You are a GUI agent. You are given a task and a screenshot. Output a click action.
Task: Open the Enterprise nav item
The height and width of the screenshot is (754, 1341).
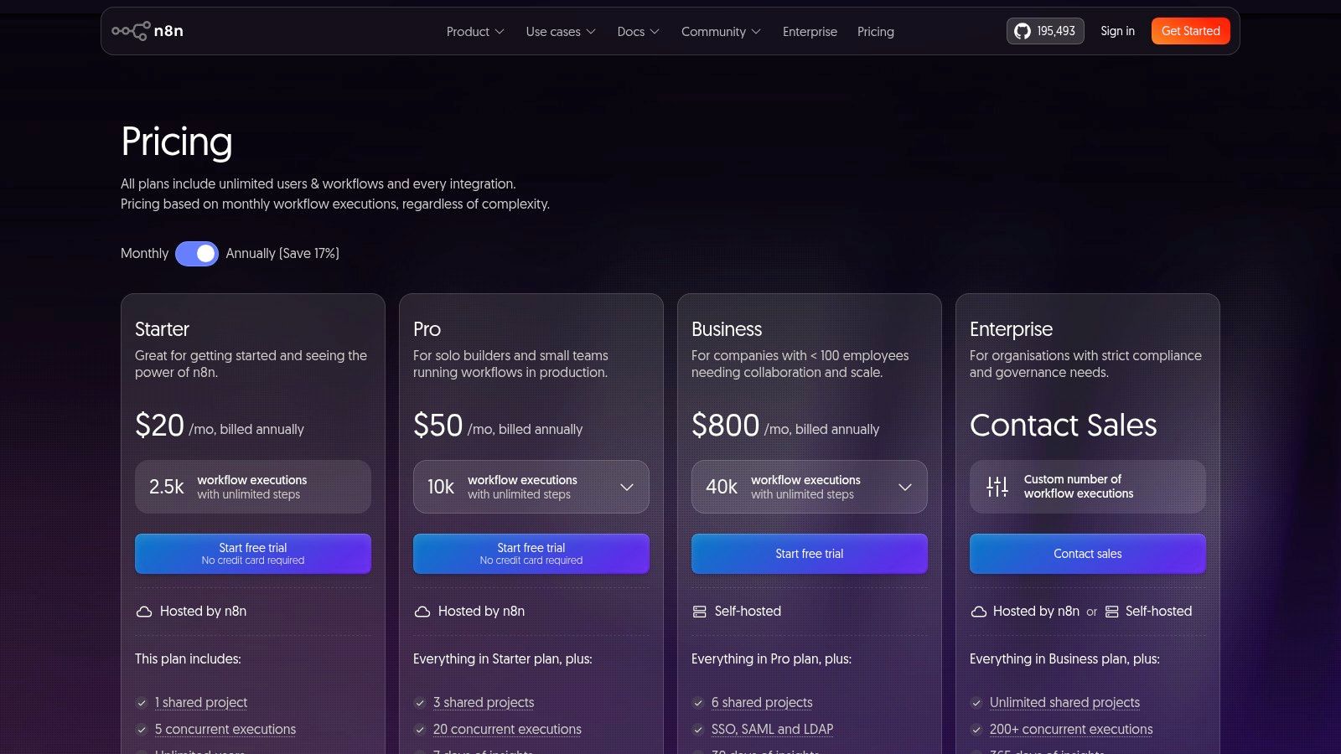tap(810, 32)
